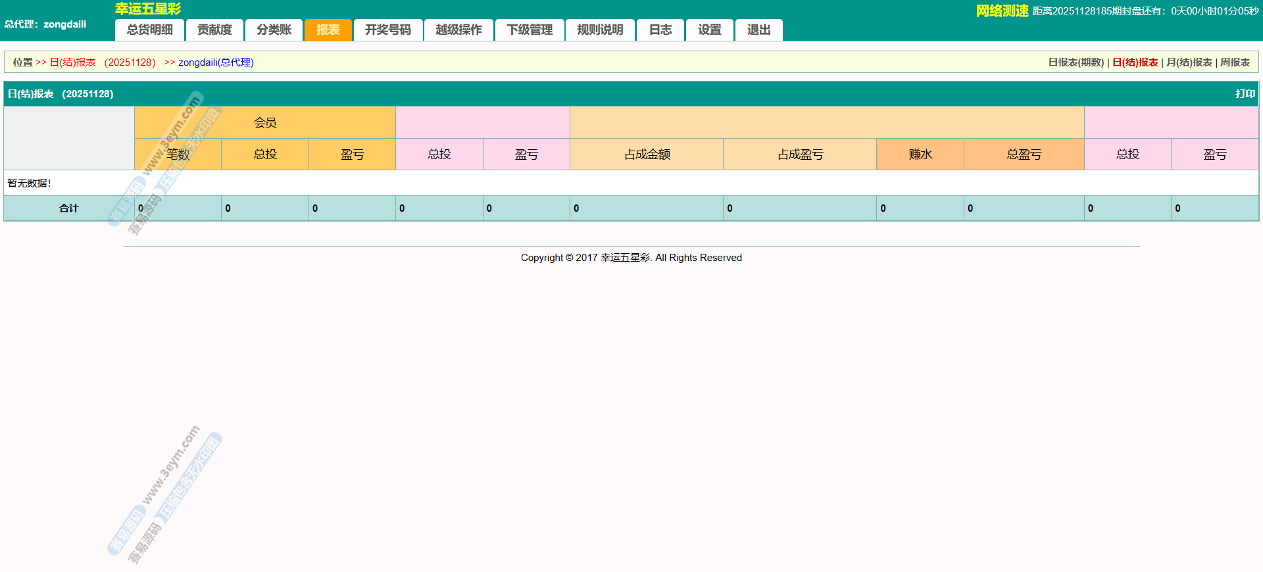
Task: Open the 周报表 weekly report
Action: [x=1235, y=62]
